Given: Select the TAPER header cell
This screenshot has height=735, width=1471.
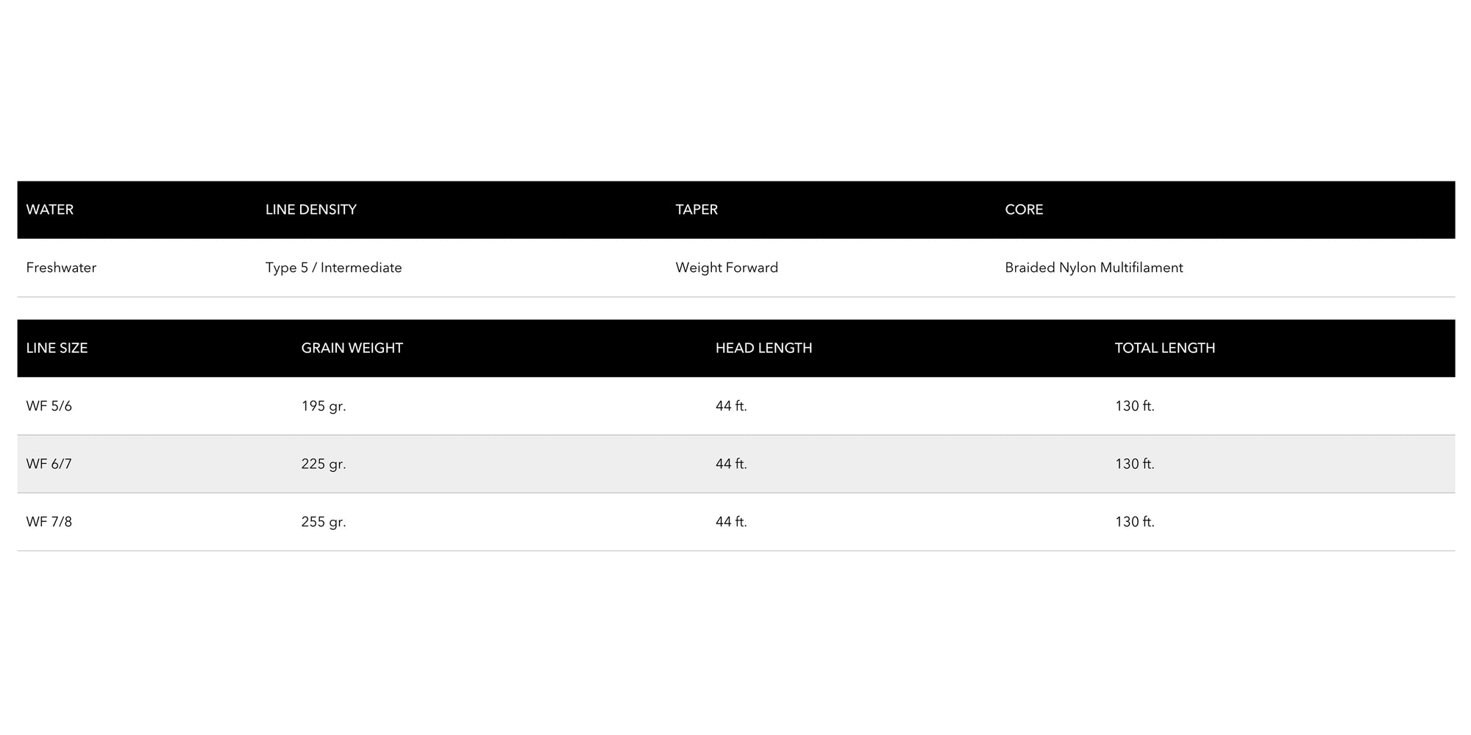Looking at the screenshot, I should pos(696,209).
